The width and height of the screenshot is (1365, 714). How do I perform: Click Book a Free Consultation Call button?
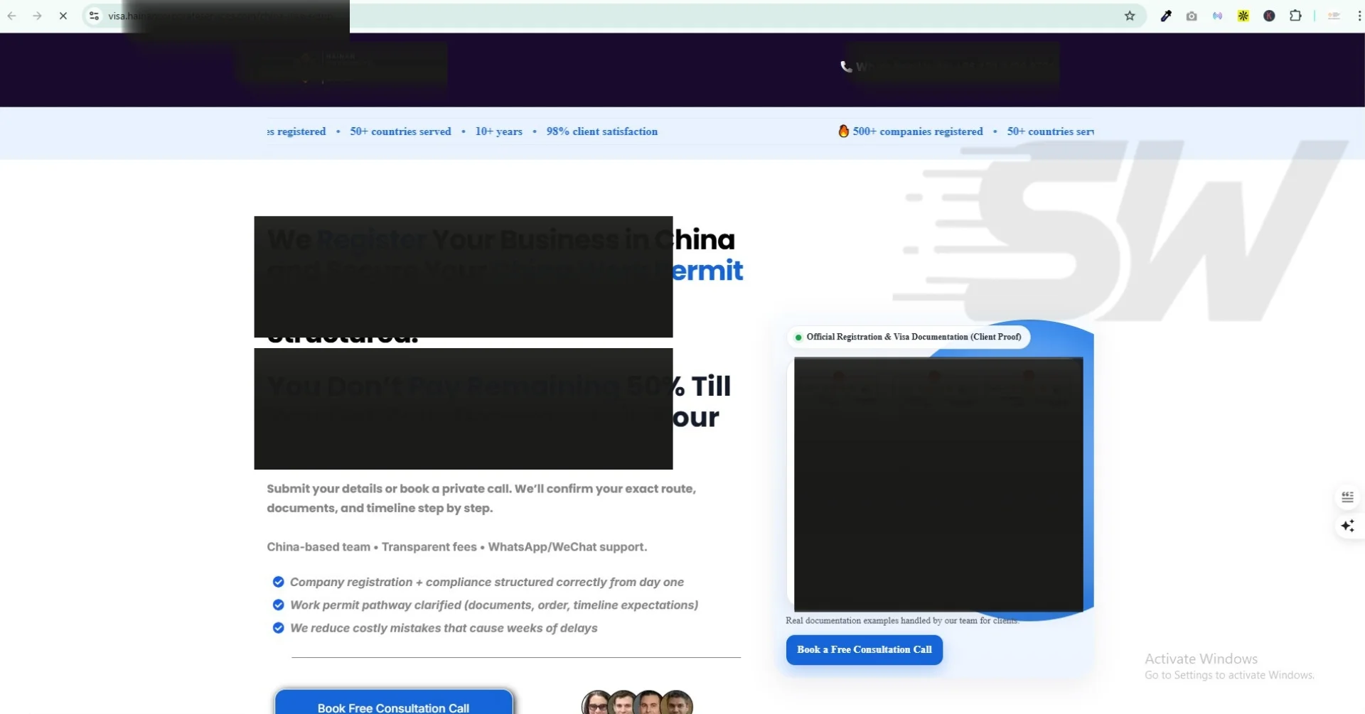(x=864, y=649)
